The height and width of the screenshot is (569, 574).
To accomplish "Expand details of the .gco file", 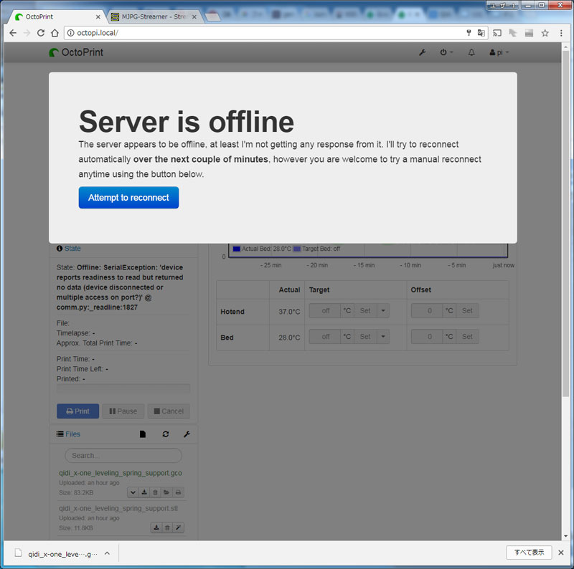I will [133, 492].
